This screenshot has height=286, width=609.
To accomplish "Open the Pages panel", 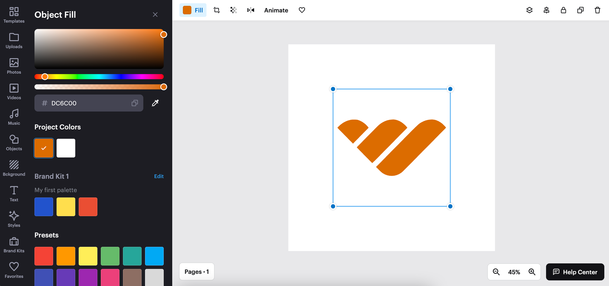I will point(197,271).
